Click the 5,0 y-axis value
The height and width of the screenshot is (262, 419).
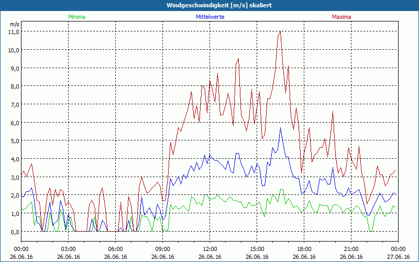tap(15, 141)
